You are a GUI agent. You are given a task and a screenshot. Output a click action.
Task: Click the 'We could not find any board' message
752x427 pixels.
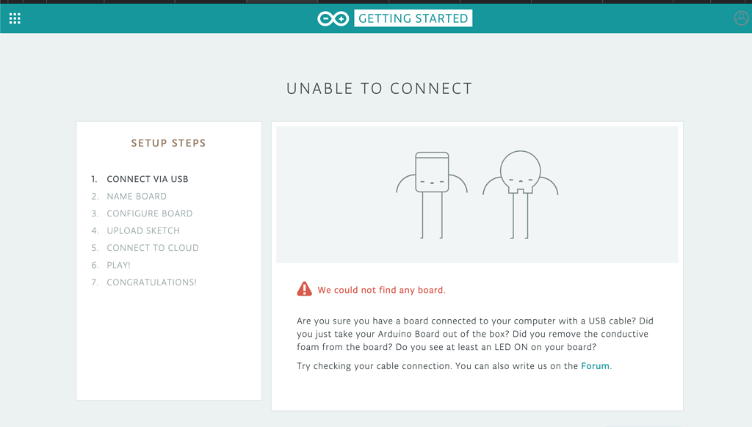[x=381, y=290]
